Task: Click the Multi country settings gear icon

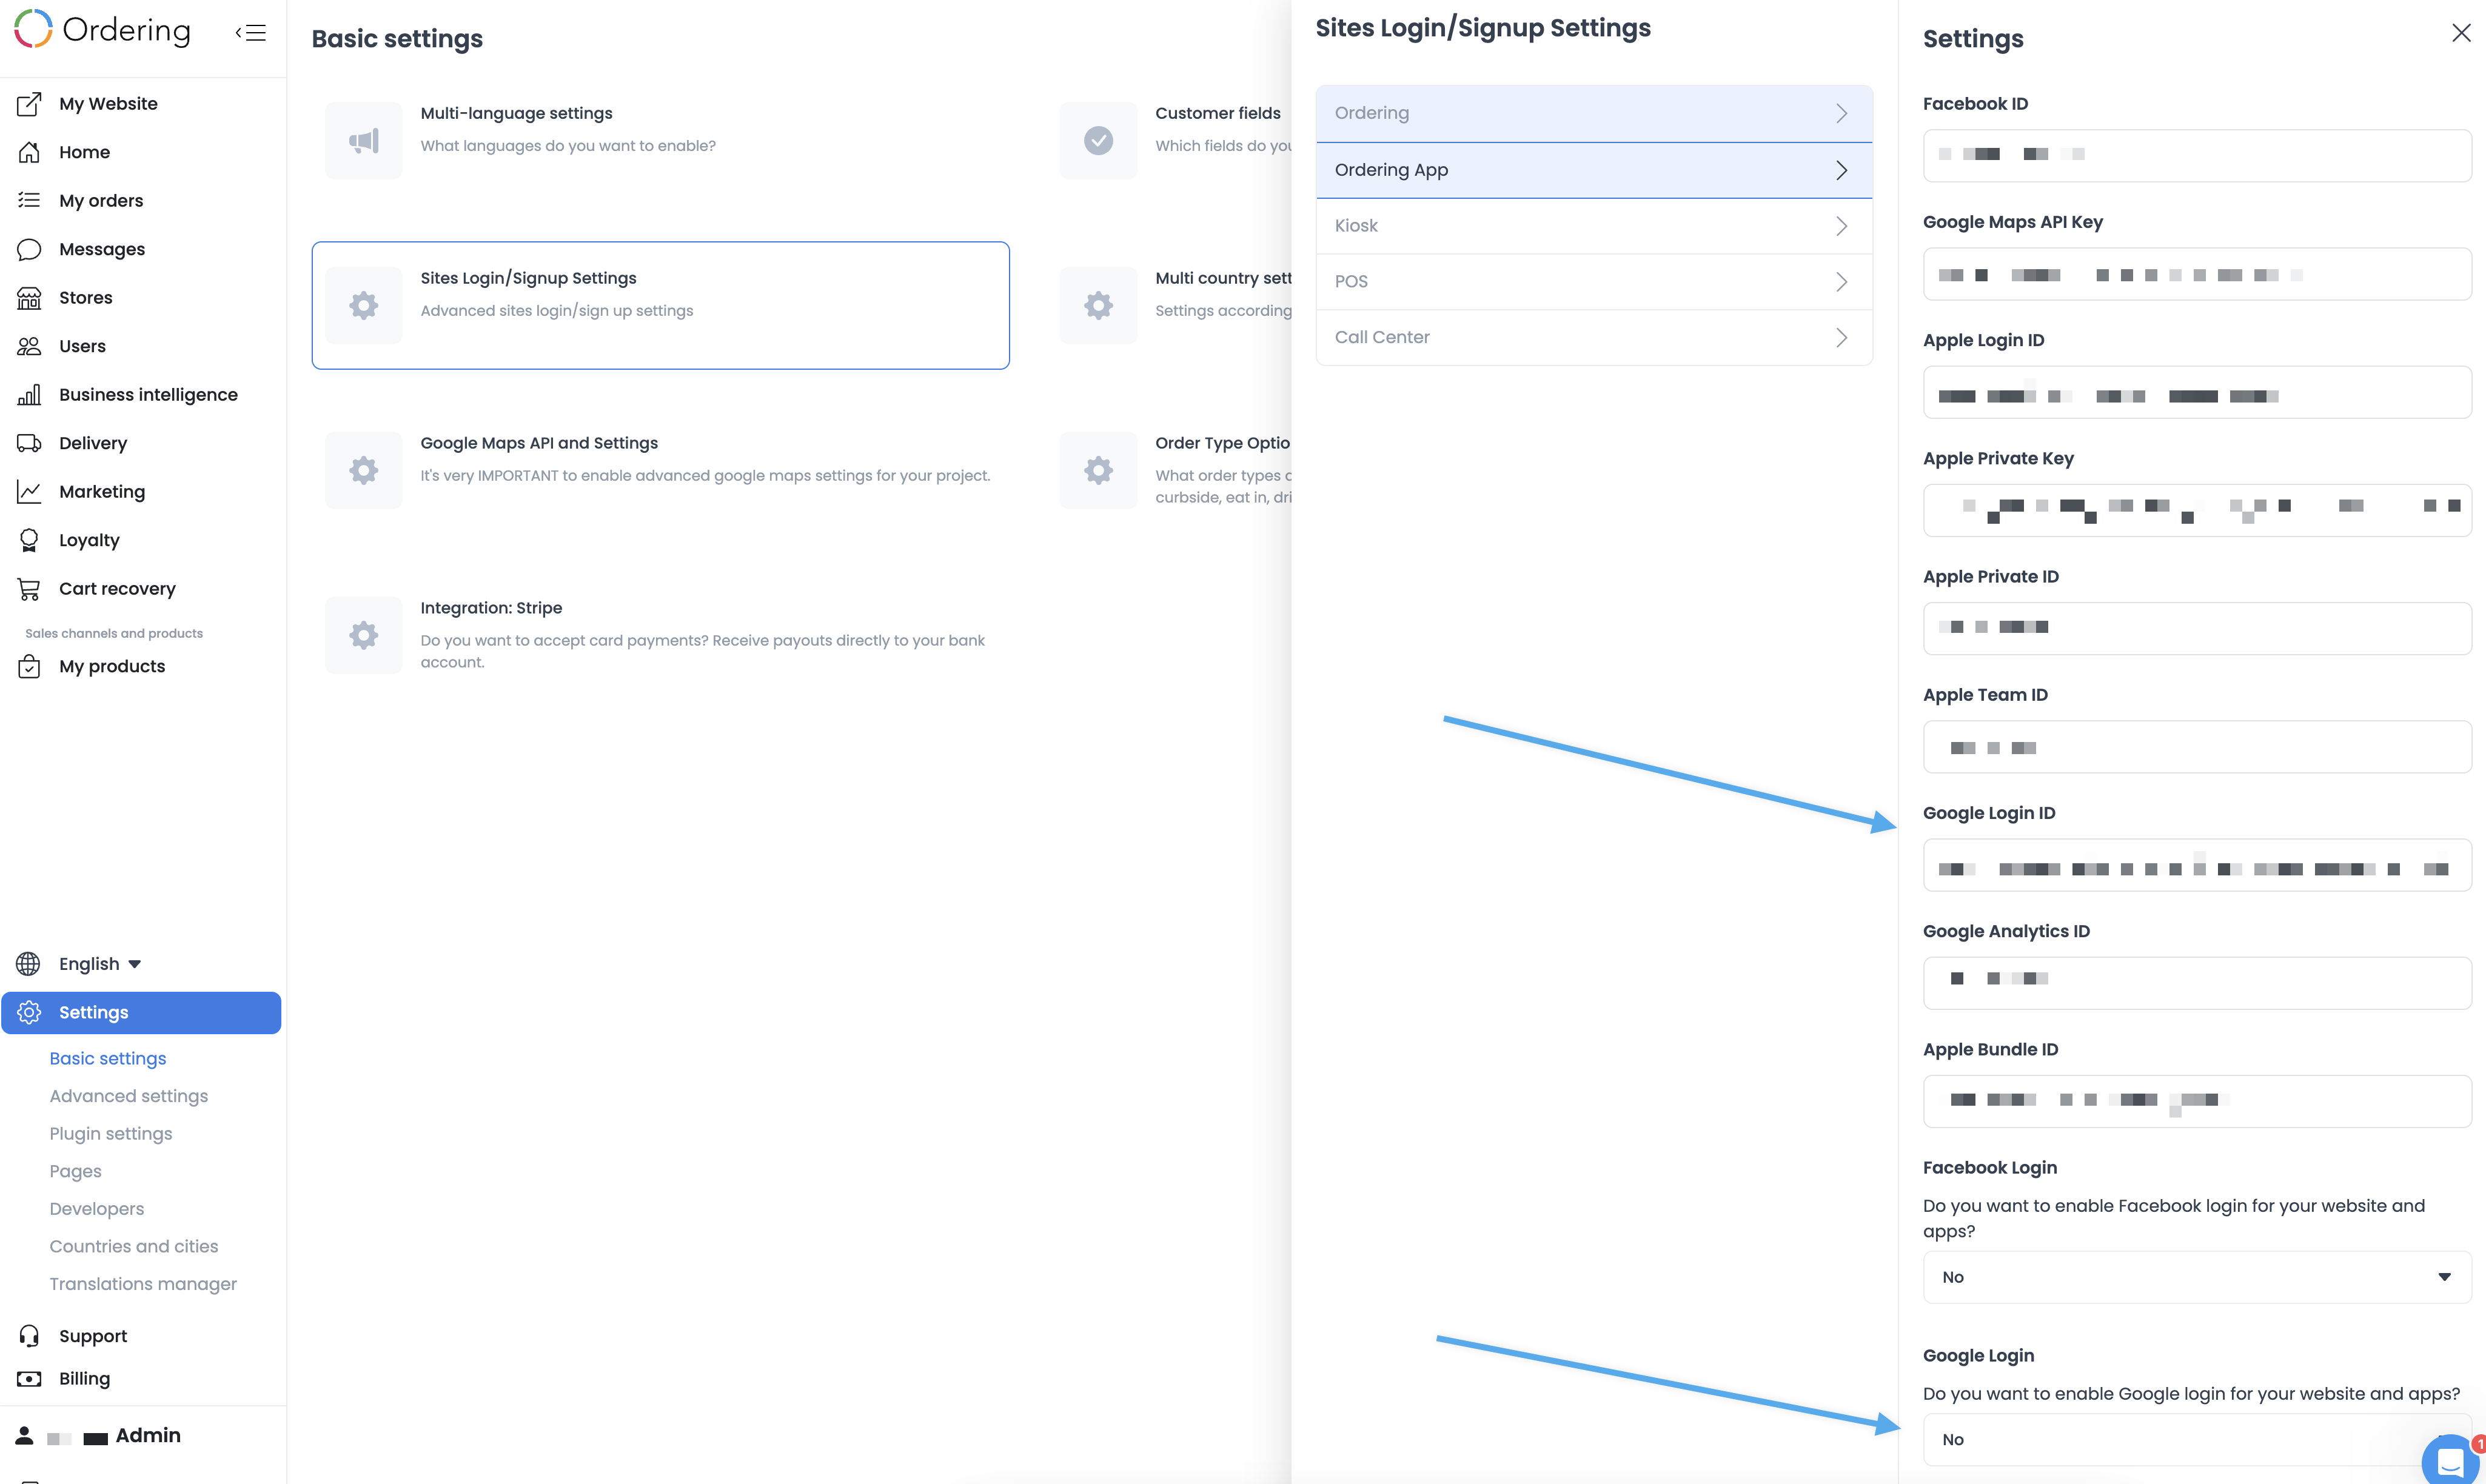Action: 1099,305
